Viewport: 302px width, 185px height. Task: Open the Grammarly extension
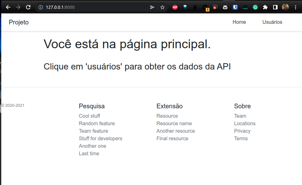coord(255,7)
